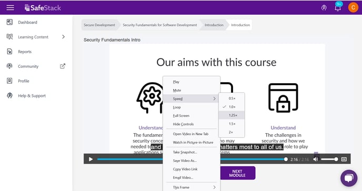362x191 pixels.
Task: Open the chat widget bubble
Action: pyautogui.click(x=349, y=178)
